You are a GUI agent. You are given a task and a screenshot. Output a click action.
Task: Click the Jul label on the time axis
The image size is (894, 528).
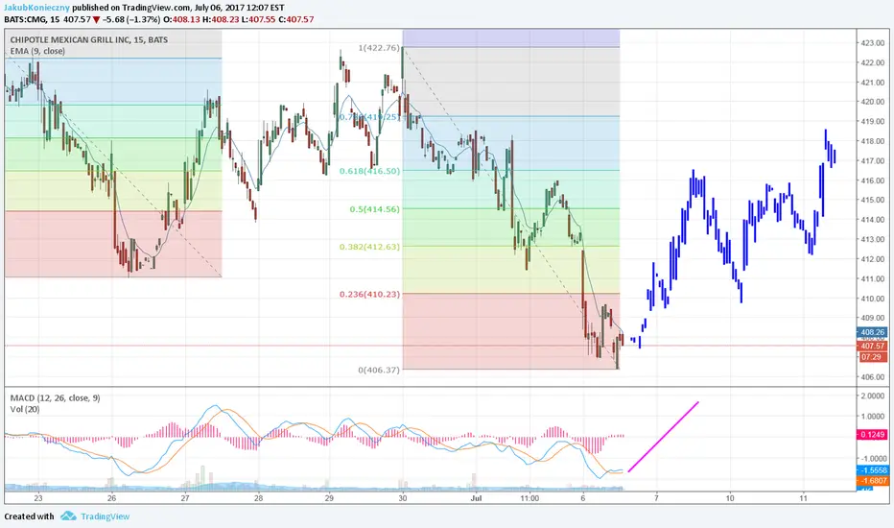[x=476, y=498]
